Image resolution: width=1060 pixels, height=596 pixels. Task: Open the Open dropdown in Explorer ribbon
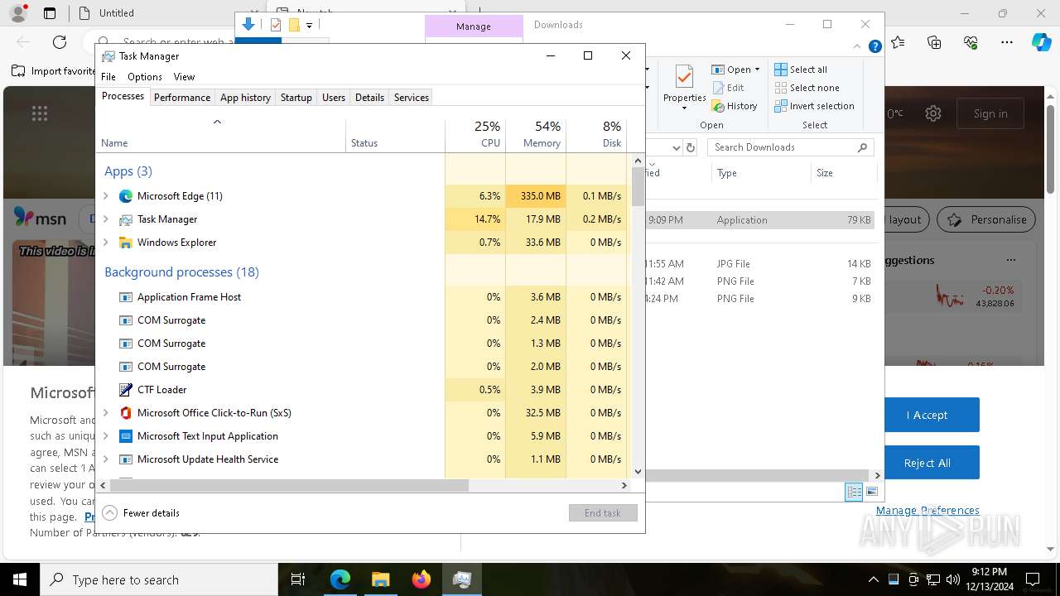pyautogui.click(x=736, y=70)
